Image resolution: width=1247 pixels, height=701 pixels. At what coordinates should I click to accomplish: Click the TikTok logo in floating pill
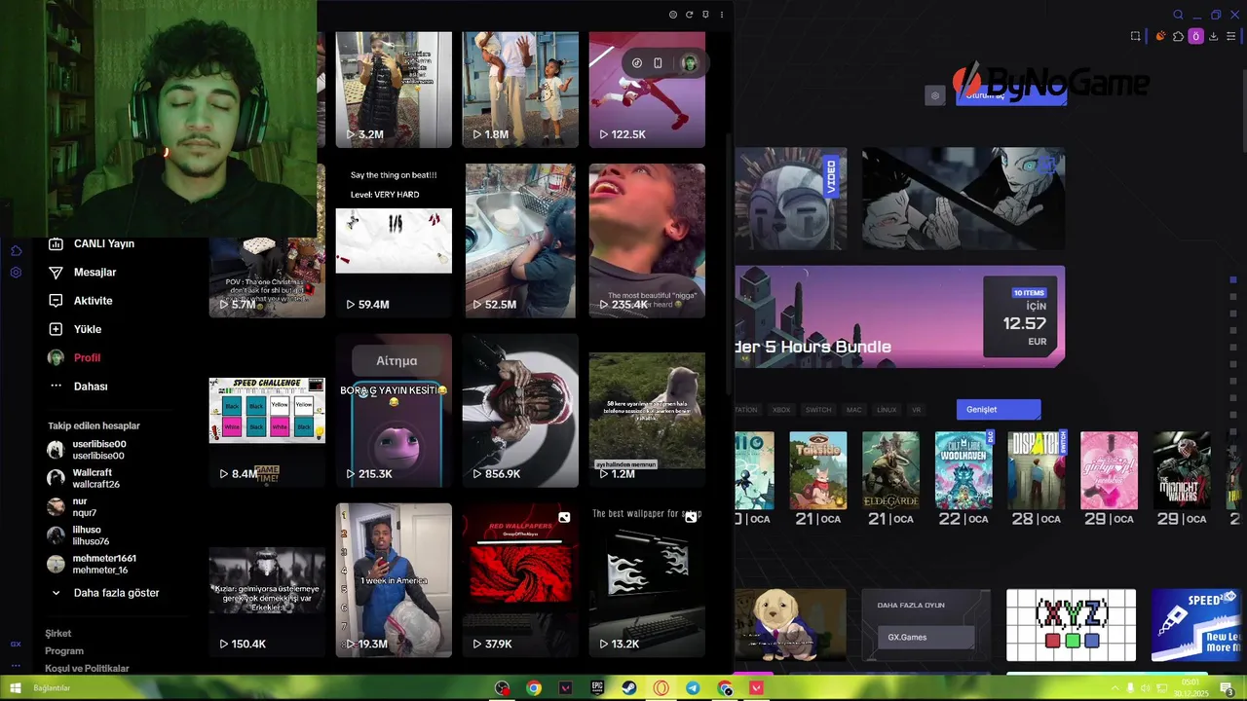[x=637, y=63]
